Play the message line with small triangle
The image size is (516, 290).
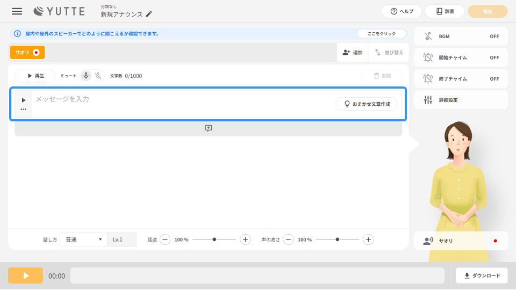point(23,100)
